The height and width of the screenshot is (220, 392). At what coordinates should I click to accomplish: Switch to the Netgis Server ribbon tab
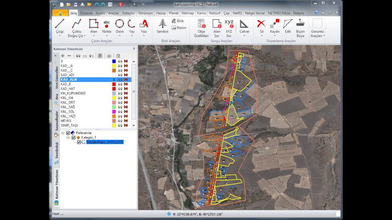pos(255,13)
